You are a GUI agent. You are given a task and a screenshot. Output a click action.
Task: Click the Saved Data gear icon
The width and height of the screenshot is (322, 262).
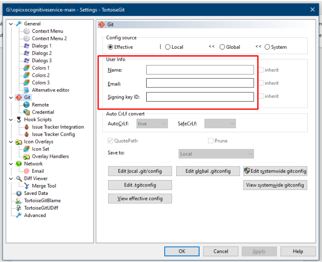[x=19, y=193]
